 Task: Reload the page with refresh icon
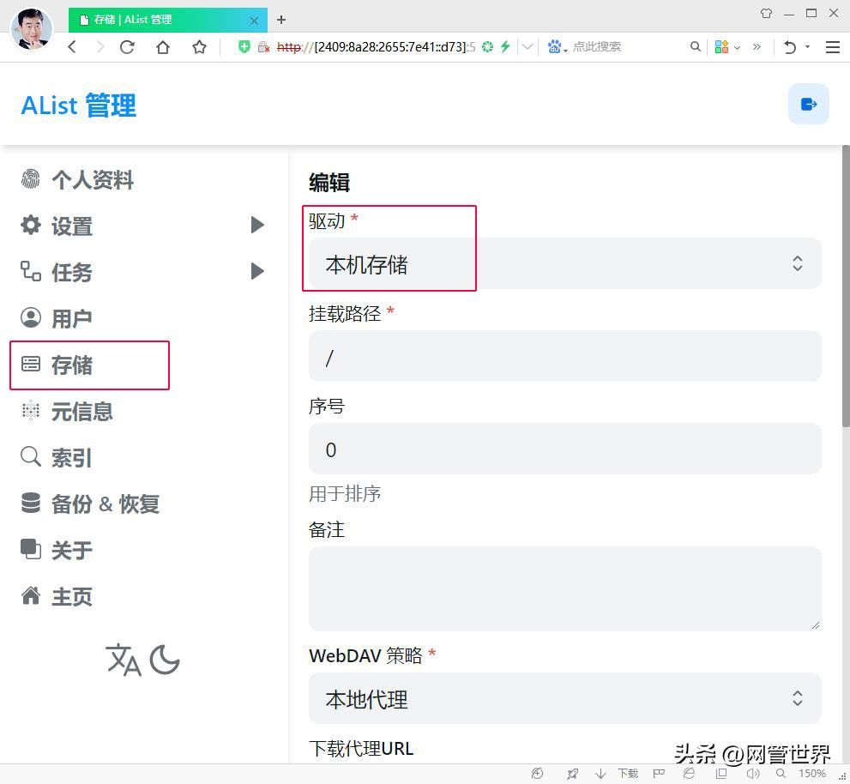(x=128, y=47)
